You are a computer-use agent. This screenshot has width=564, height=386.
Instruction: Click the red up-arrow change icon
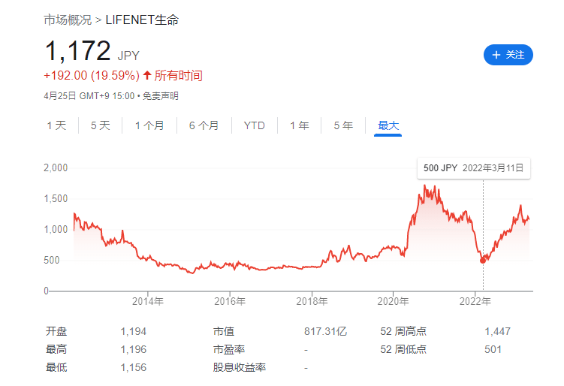pyautogui.click(x=147, y=76)
